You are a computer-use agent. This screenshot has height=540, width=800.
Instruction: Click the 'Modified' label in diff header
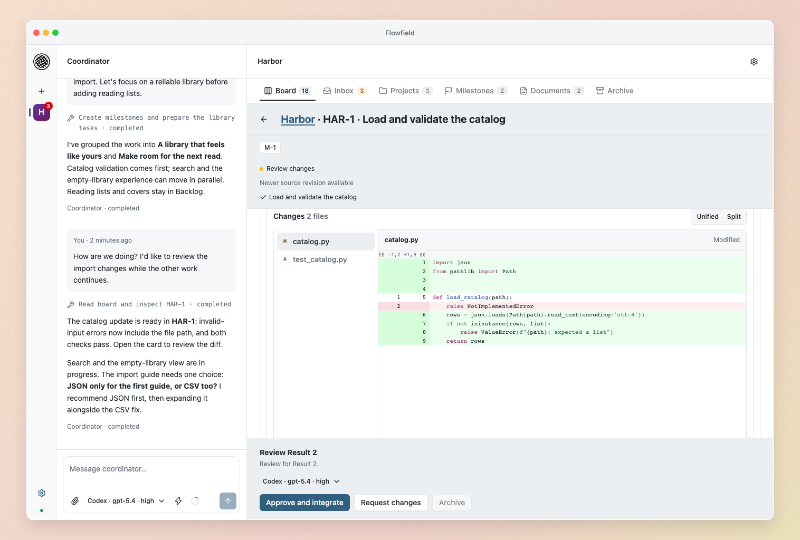(x=727, y=240)
